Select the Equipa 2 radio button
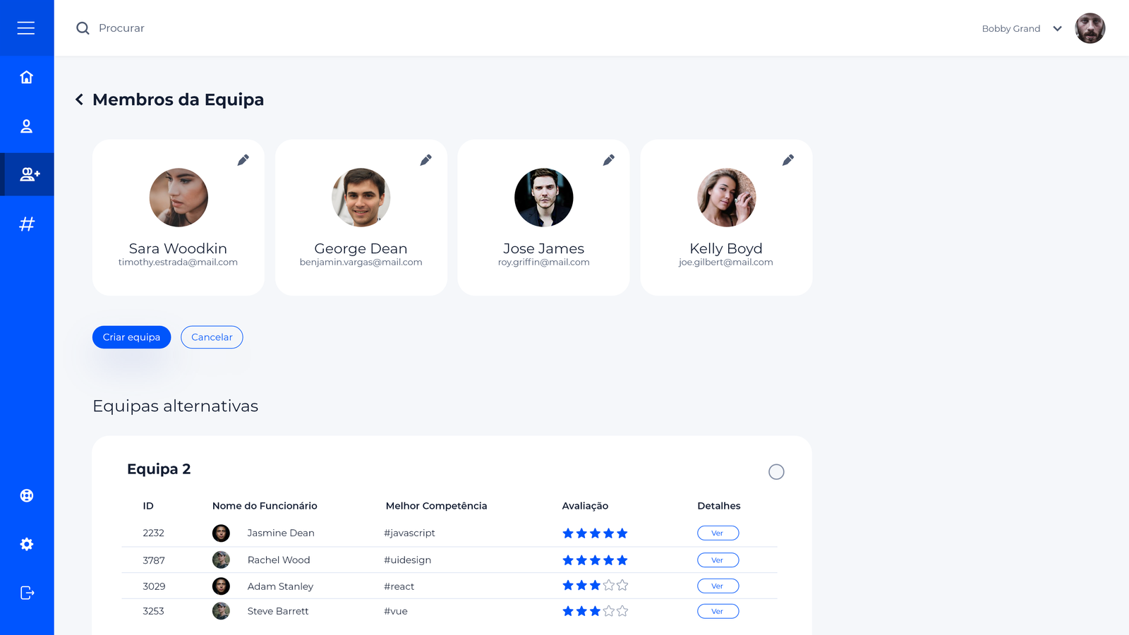This screenshot has height=635, width=1129. coord(776,472)
